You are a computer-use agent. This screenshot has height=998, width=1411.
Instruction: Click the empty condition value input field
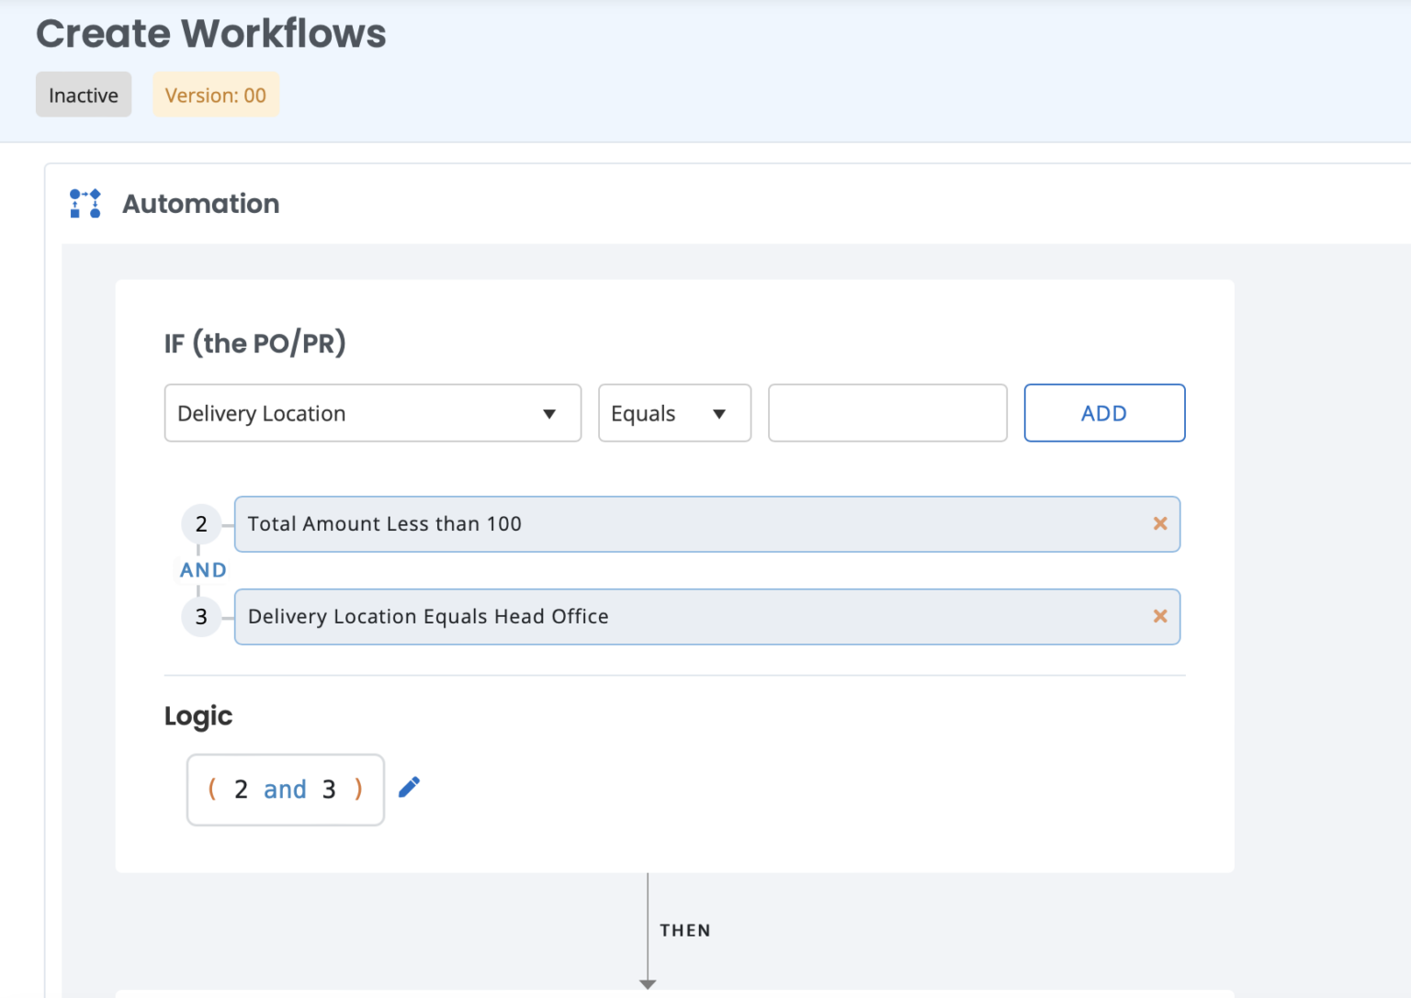click(886, 413)
